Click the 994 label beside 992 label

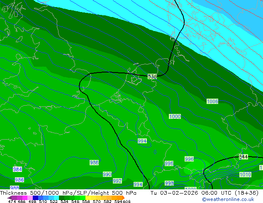[x=138, y=184]
